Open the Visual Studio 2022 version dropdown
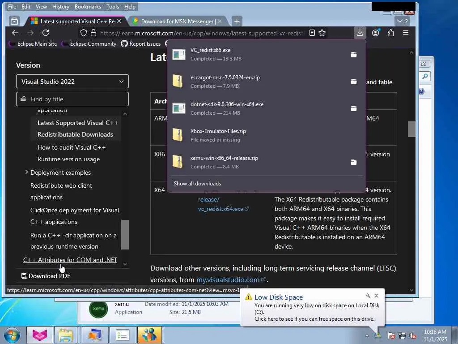This screenshot has height=344, width=458. pos(72,82)
